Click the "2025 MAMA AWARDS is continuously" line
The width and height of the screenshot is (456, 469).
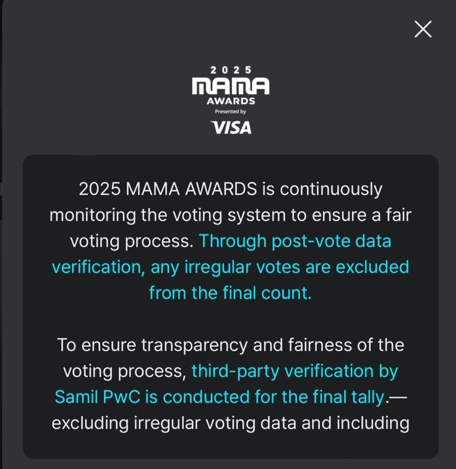click(x=230, y=189)
